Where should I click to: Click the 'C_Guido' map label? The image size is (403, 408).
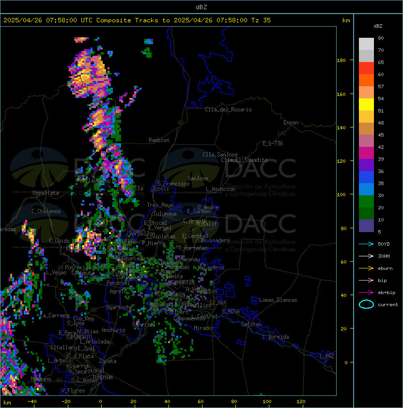coord(59,241)
